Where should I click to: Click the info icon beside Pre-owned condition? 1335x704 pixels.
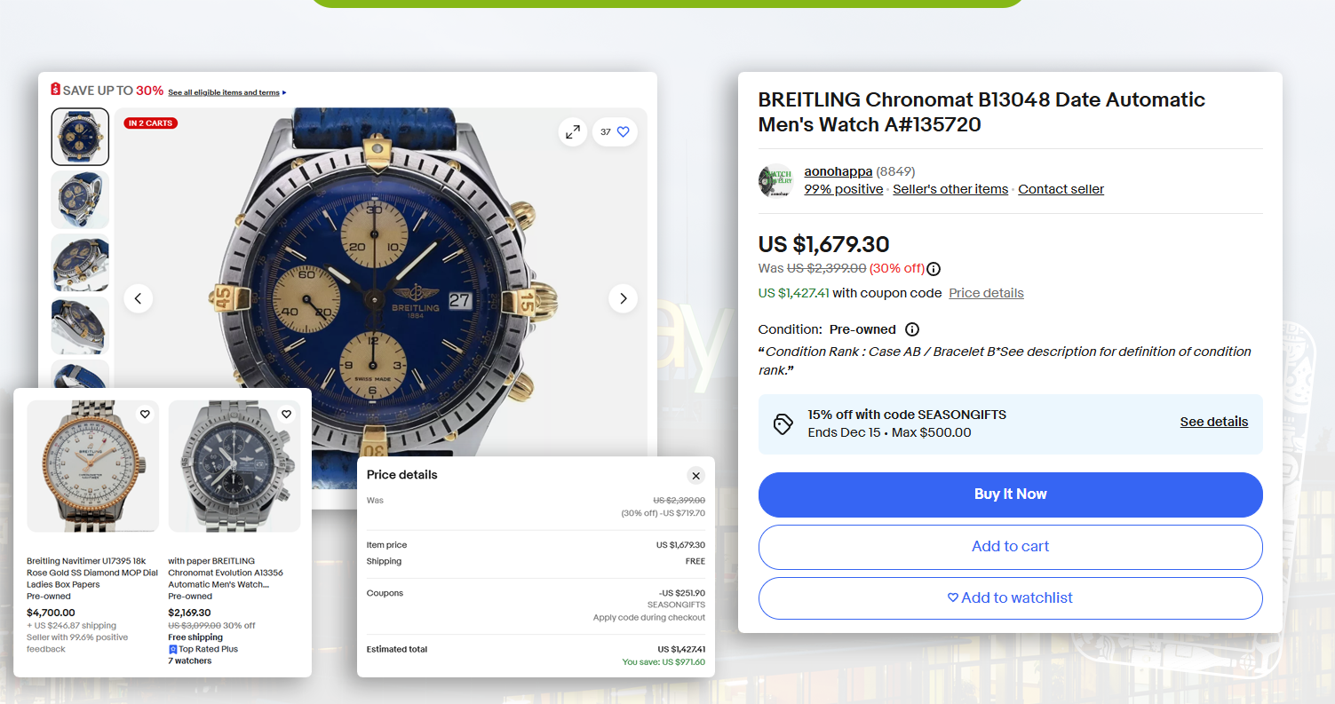(x=911, y=329)
